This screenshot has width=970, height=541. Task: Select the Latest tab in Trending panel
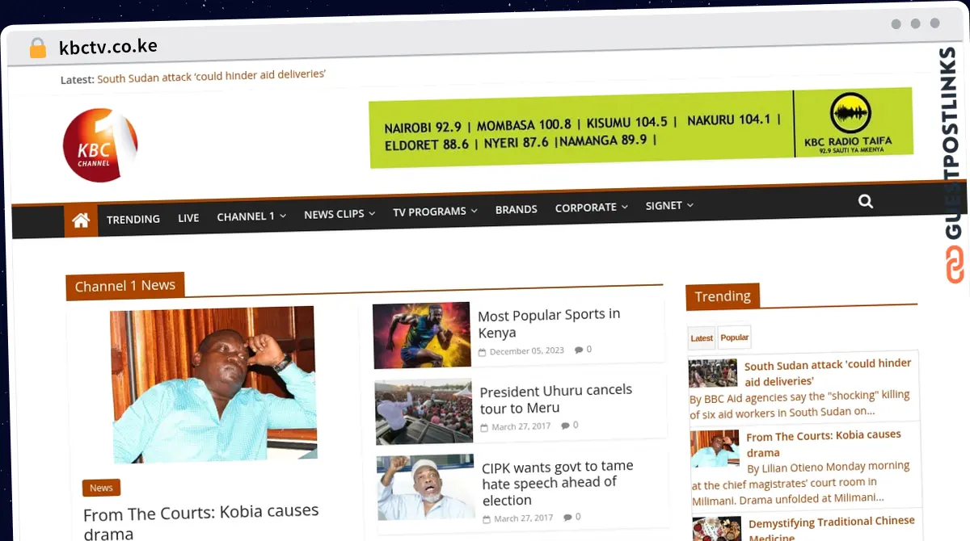pyautogui.click(x=701, y=338)
